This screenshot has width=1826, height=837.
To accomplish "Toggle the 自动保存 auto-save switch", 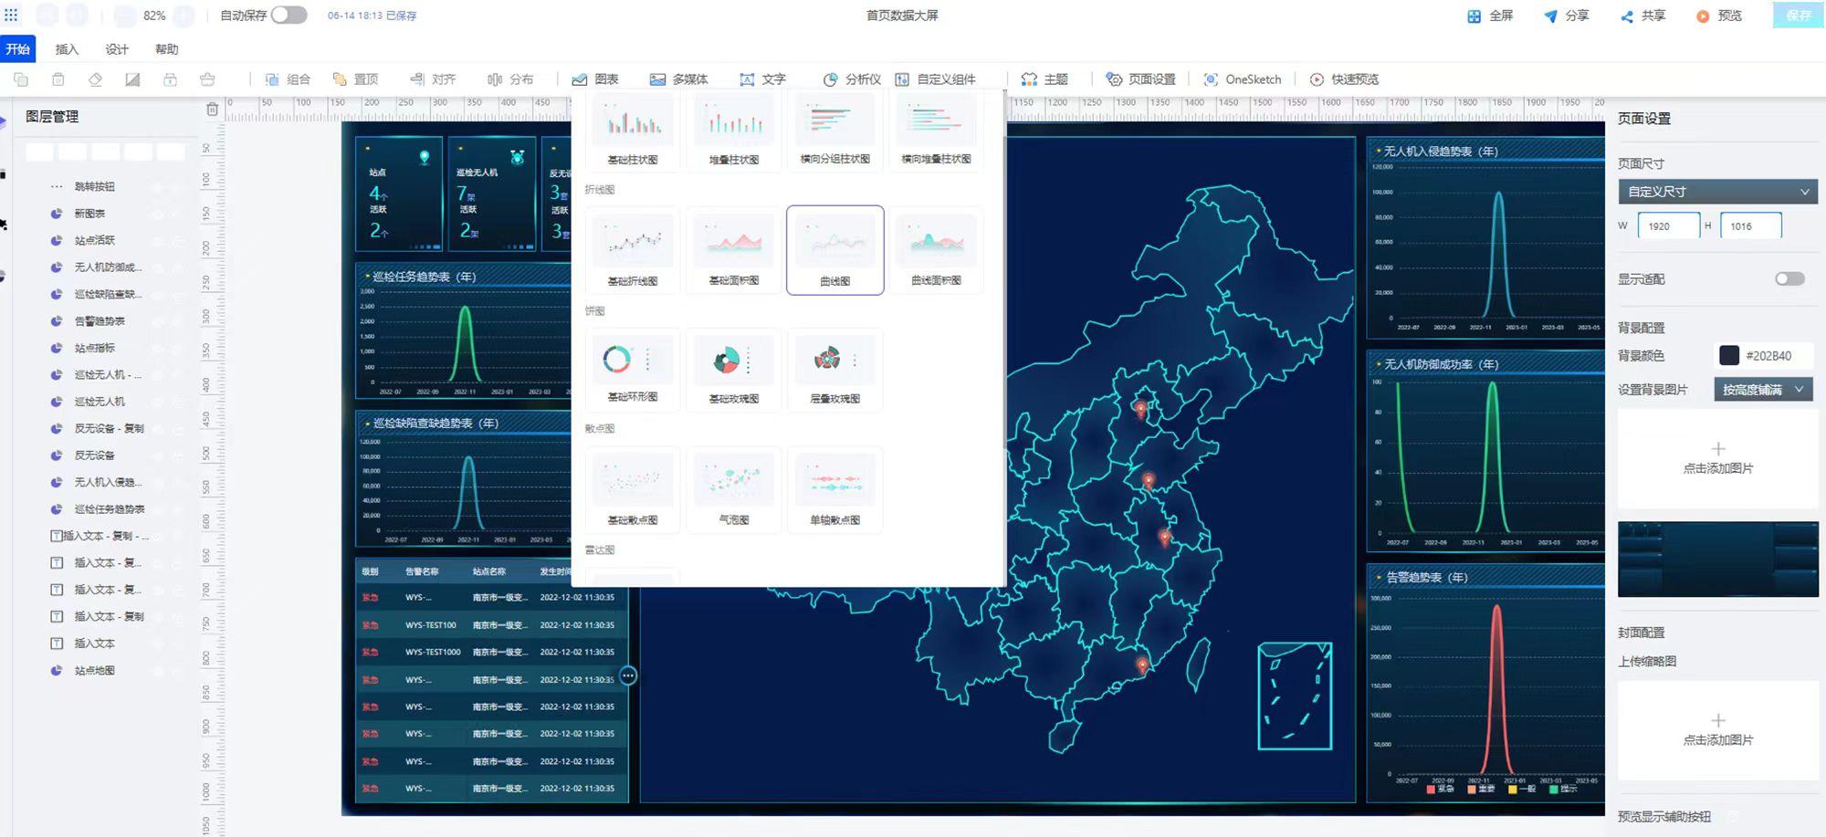I will [289, 16].
